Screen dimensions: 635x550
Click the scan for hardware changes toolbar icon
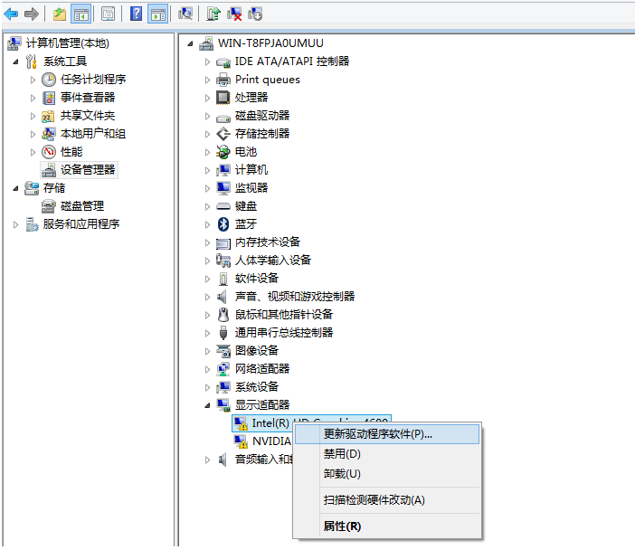[185, 14]
